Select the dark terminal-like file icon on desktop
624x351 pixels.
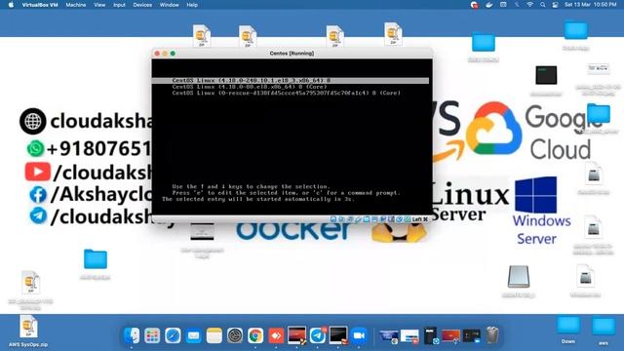pyautogui.click(x=546, y=75)
